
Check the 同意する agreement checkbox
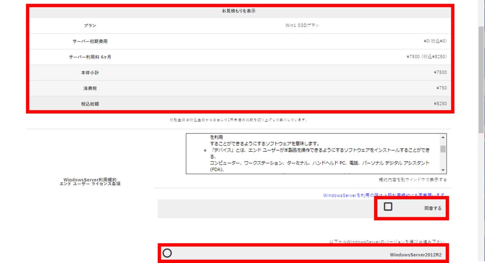click(x=388, y=207)
